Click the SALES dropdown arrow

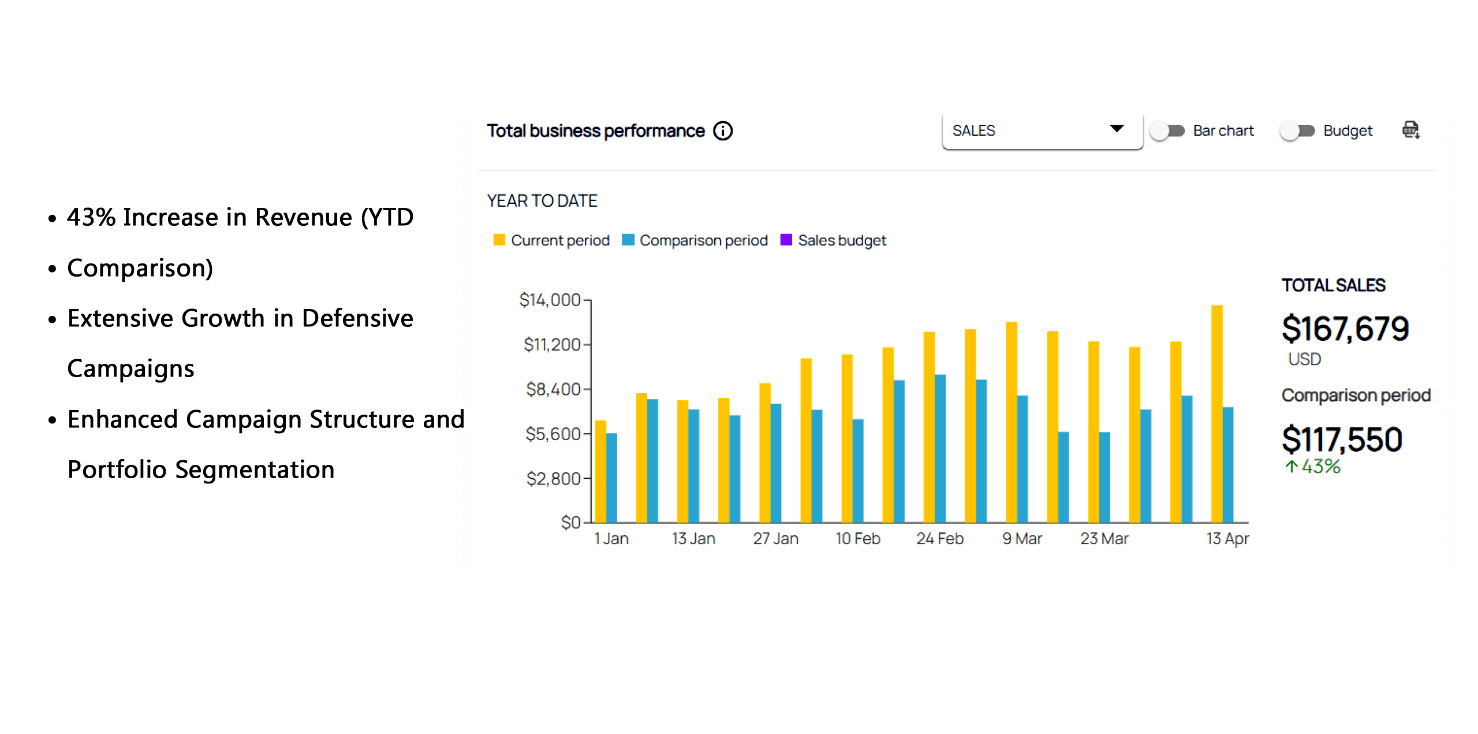1117,129
